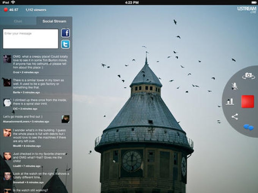The width and height of the screenshot is (258, 193).
Task: Open avatar beside 'I climbed up there once' comment
Action: [7, 103]
